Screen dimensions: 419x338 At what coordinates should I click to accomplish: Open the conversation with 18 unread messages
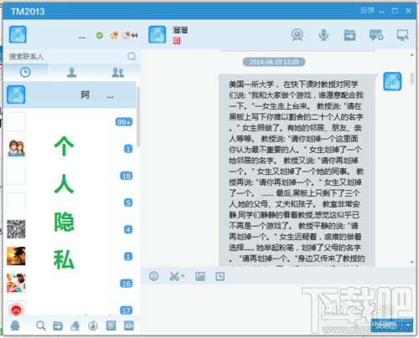(x=70, y=176)
